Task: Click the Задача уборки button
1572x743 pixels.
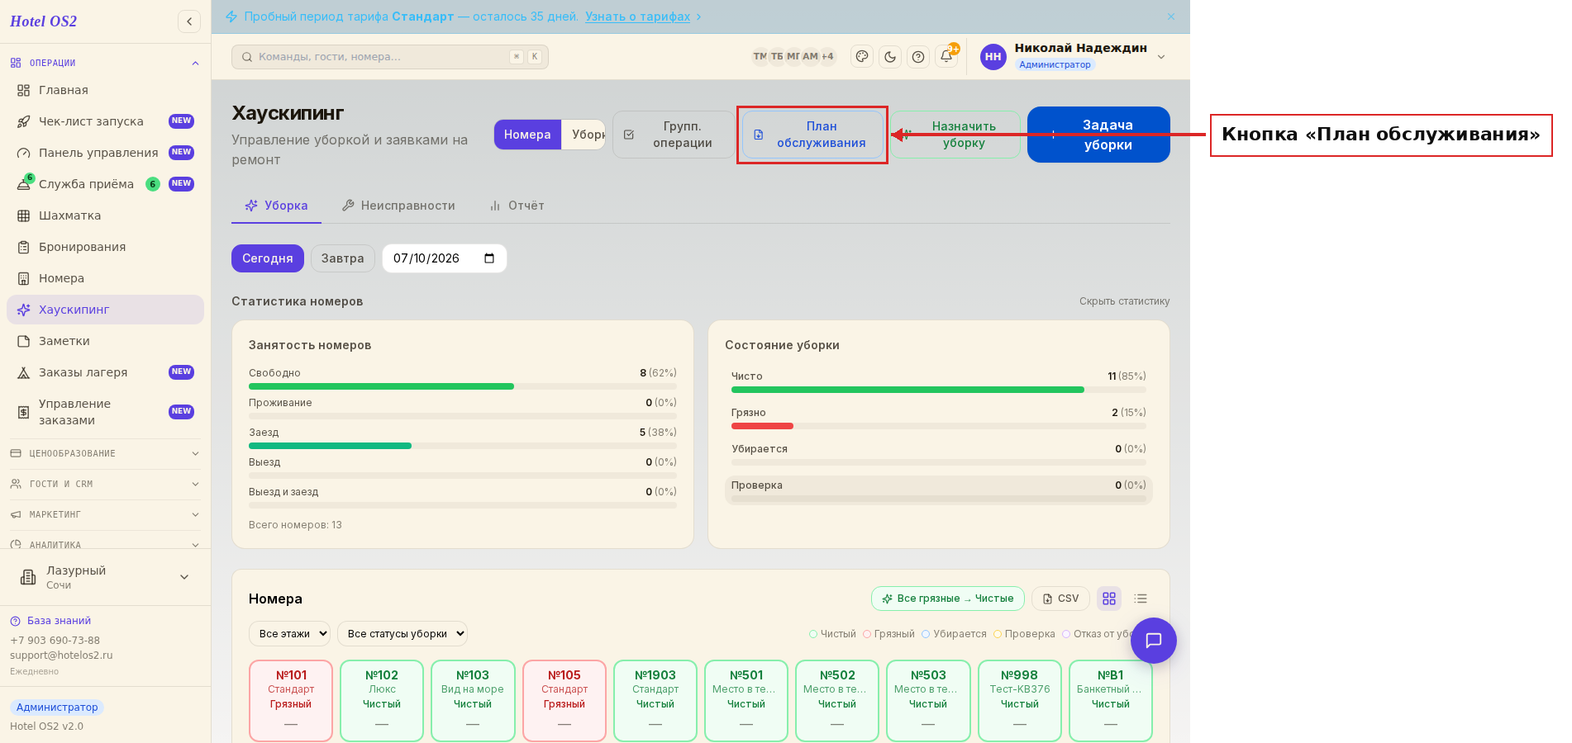Action: 1098,135
